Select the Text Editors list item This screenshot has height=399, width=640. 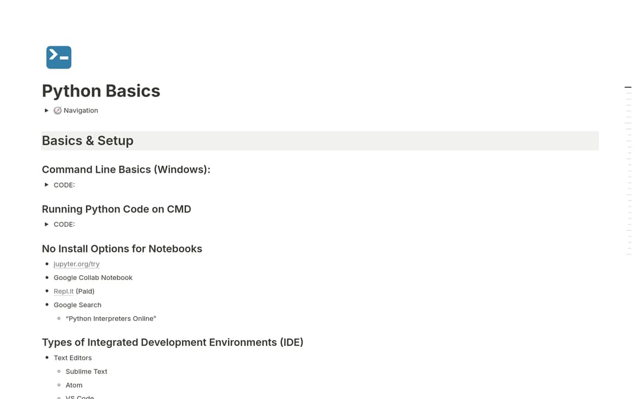(72, 358)
